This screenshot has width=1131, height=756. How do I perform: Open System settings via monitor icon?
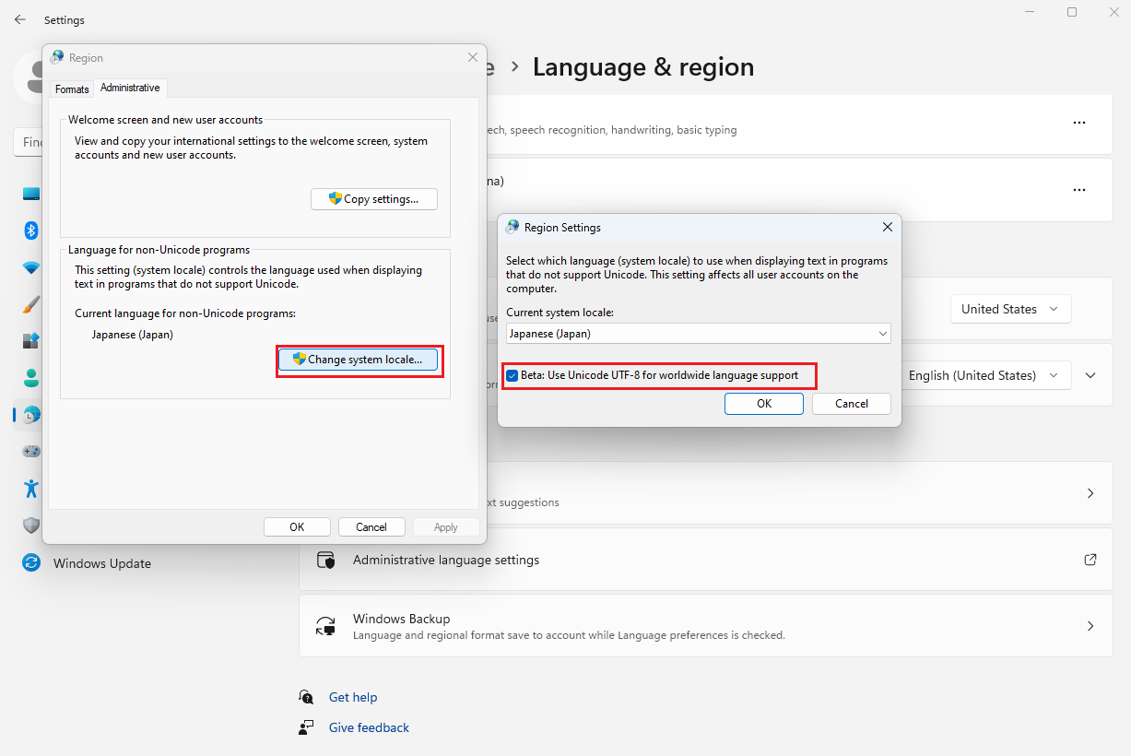coord(31,194)
